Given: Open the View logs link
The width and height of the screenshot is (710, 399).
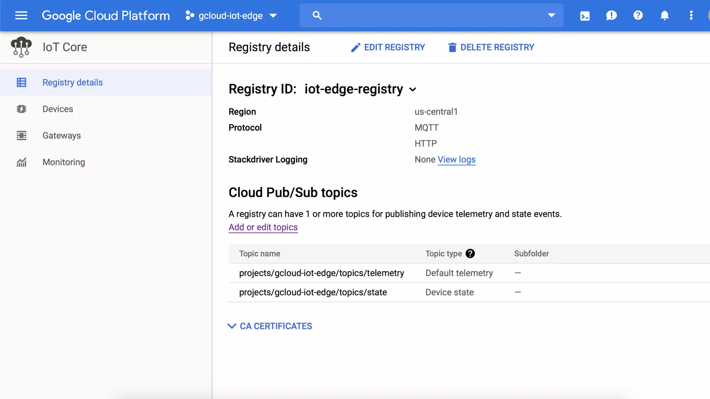Looking at the screenshot, I should coord(456,159).
